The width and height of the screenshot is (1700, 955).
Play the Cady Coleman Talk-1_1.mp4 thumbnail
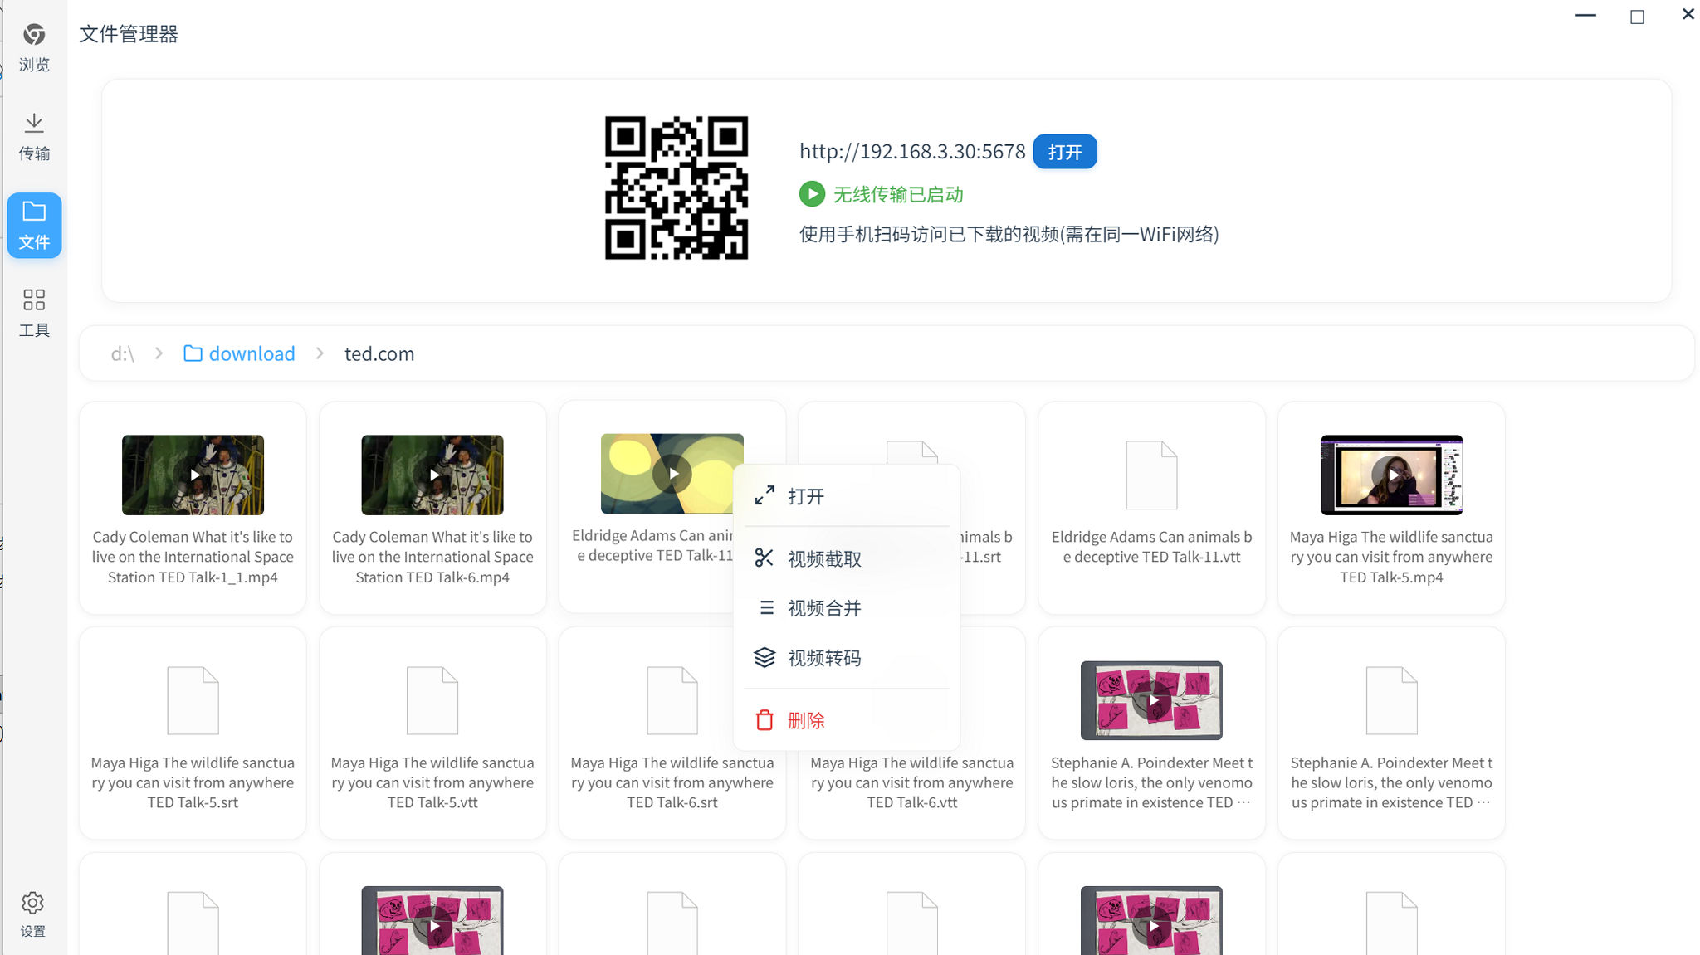(193, 475)
